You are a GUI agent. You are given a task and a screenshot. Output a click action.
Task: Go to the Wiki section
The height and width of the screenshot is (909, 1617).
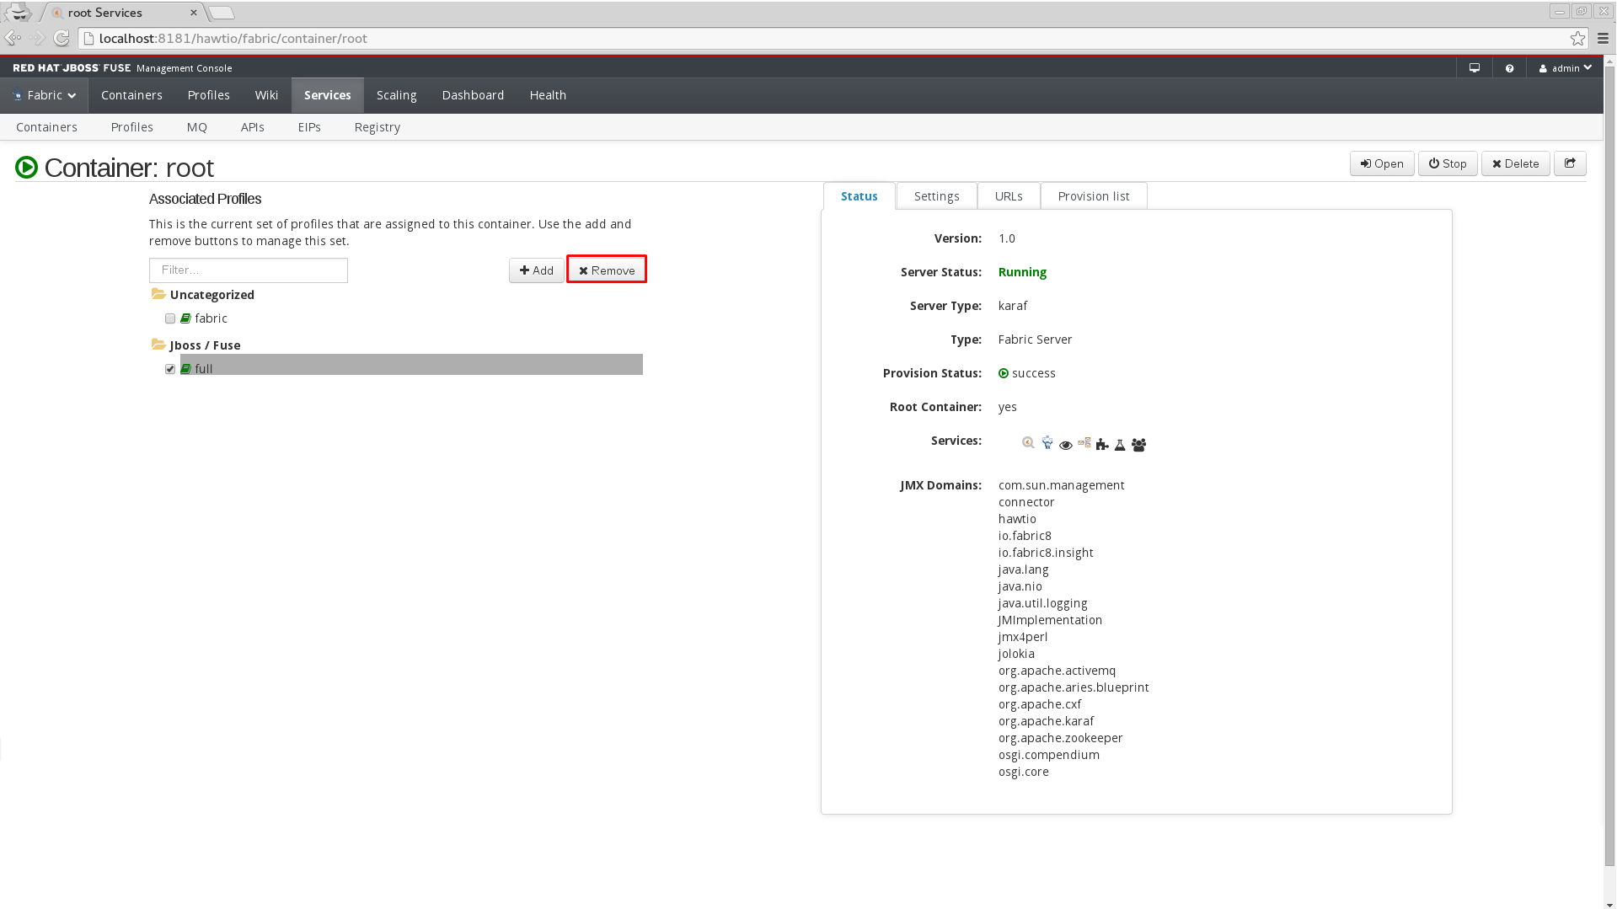[x=266, y=95]
